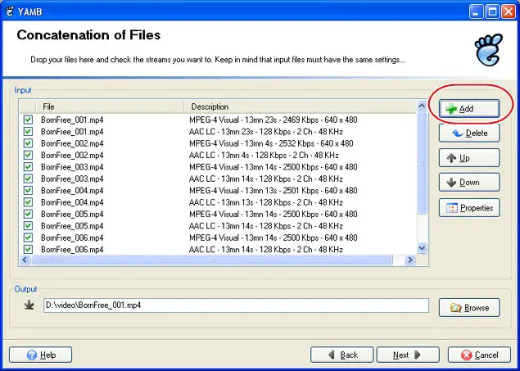Image resolution: width=520 pixels, height=371 pixels.
Task: Uncheck BornFree_004.mp4 MPEG-4 Visual stream
Action: pyautogui.click(x=28, y=190)
